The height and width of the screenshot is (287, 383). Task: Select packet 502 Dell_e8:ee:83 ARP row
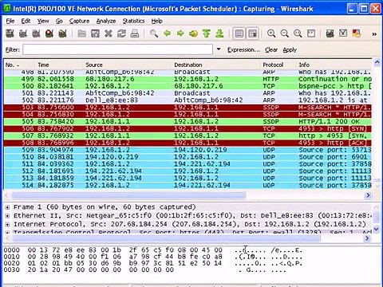pos(188,100)
